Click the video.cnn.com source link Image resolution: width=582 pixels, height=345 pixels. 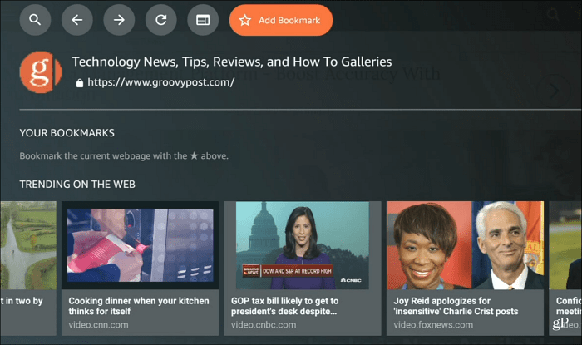click(x=98, y=324)
